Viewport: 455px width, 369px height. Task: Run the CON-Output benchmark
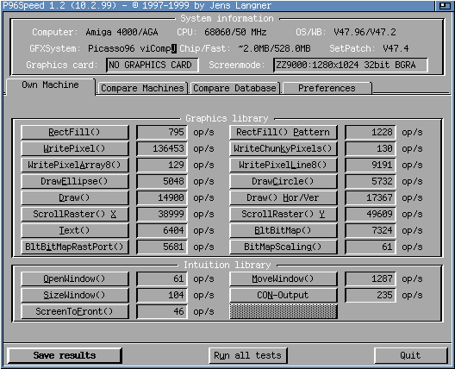tap(284, 296)
